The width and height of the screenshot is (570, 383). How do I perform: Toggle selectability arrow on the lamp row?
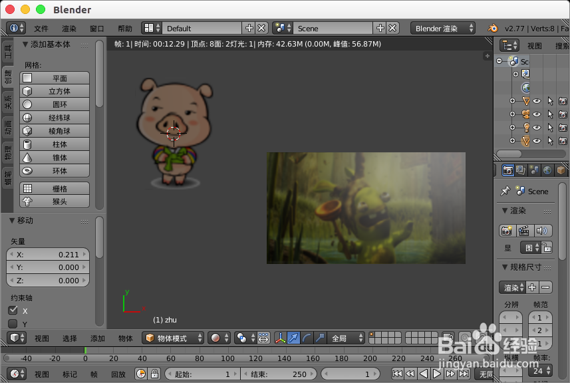pos(550,128)
